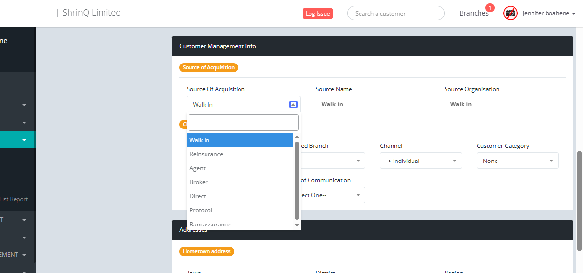Click the Search a customer field

(395, 13)
